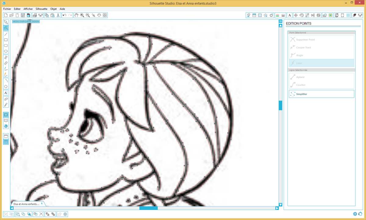Click the Angle point button
366x220 pixels.
pyautogui.click(x=321, y=55)
